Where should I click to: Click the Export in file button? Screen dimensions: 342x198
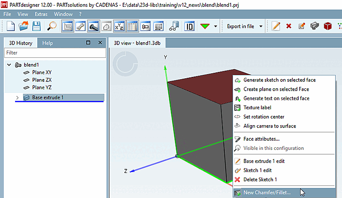pyautogui.click(x=241, y=26)
